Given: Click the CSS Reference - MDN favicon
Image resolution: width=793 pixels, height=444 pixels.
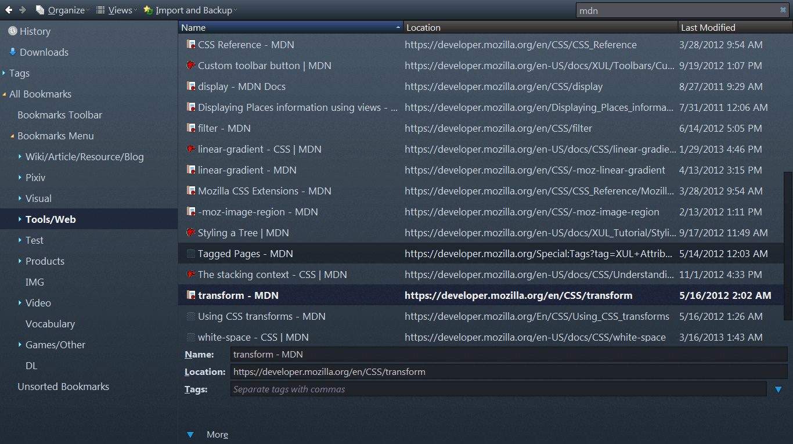Looking at the screenshot, I should tap(191, 45).
